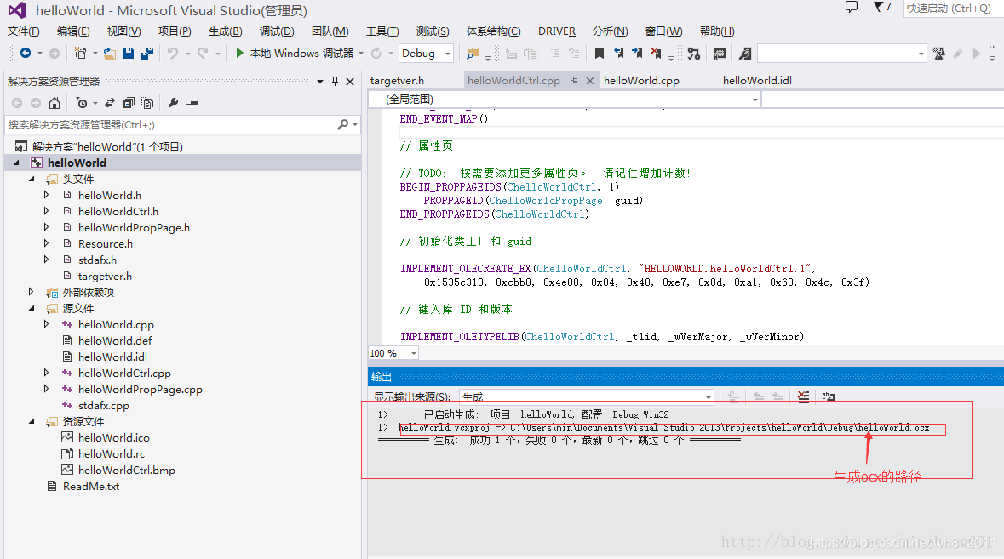The height and width of the screenshot is (559, 1004).
Task: Switch to the helloWorld.idl tab
Action: coord(758,81)
